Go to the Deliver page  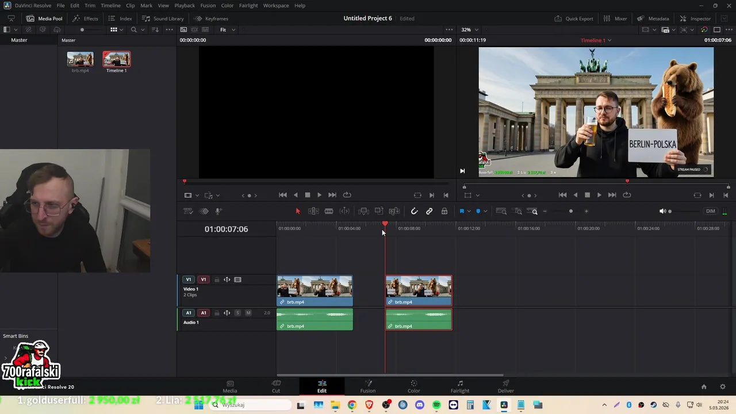pos(506,386)
